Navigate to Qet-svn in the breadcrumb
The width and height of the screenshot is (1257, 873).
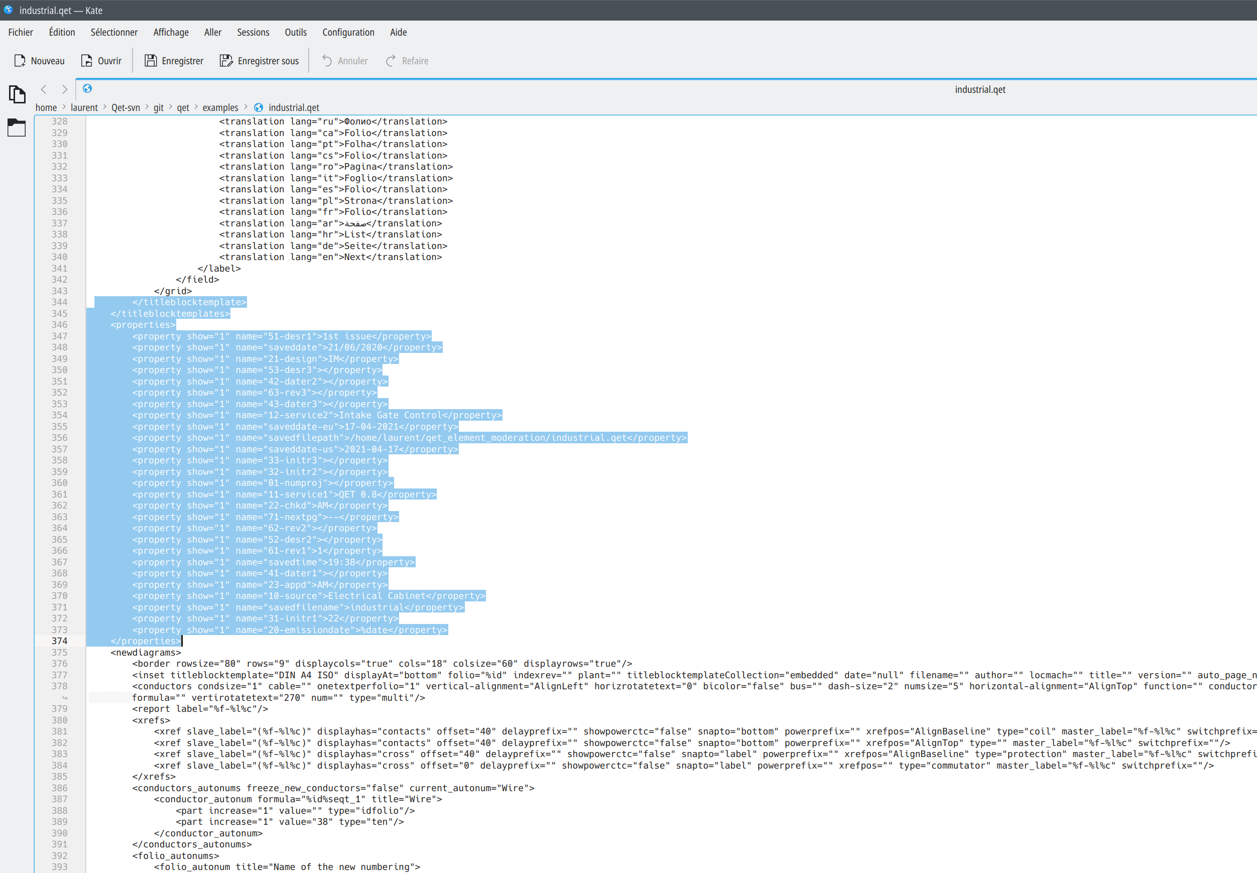click(126, 108)
